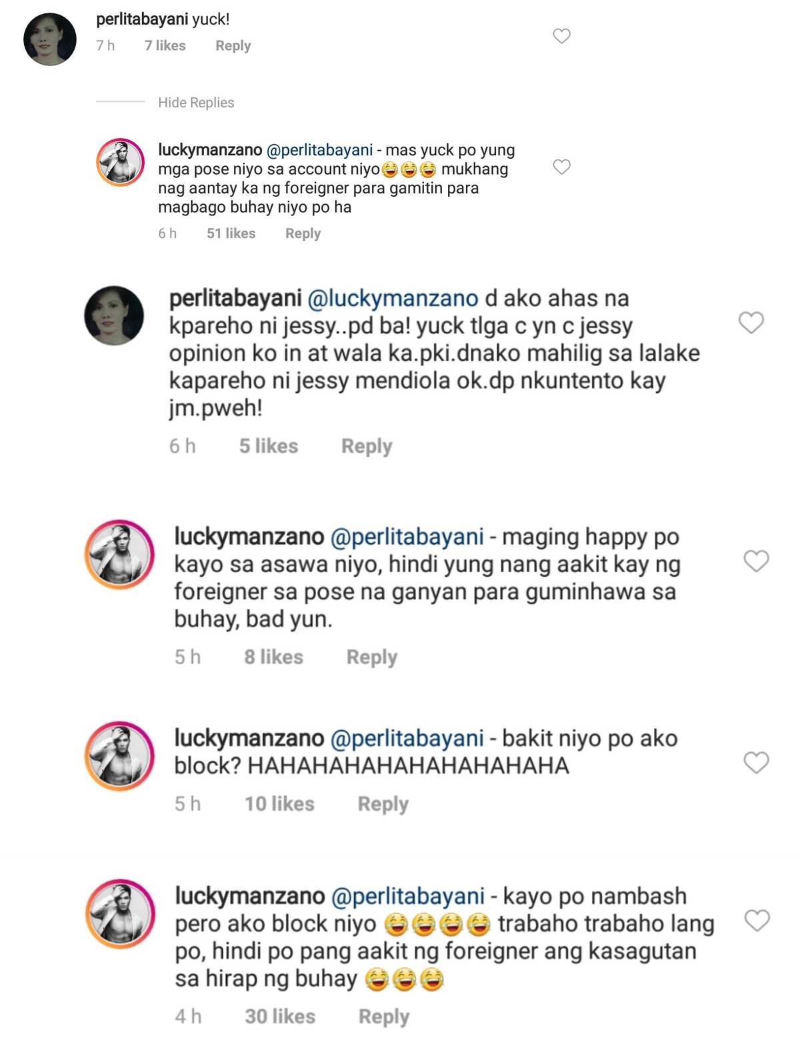View the 51 likes list
The width and height of the screenshot is (800, 1053).
tap(231, 233)
